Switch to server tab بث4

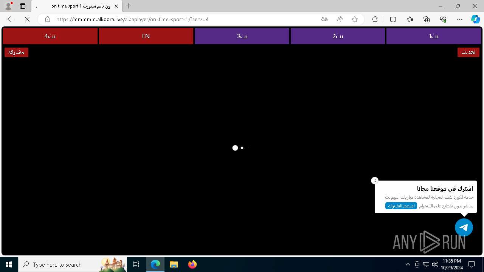click(50, 36)
